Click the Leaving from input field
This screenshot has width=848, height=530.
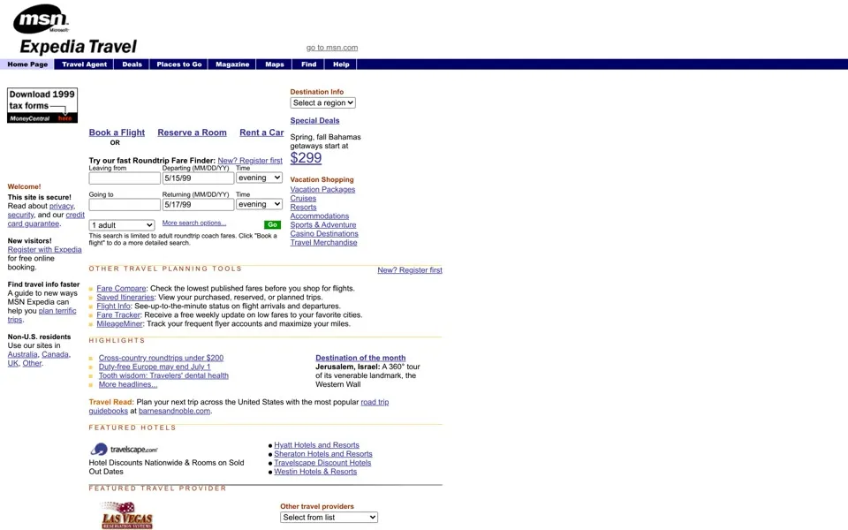(125, 178)
